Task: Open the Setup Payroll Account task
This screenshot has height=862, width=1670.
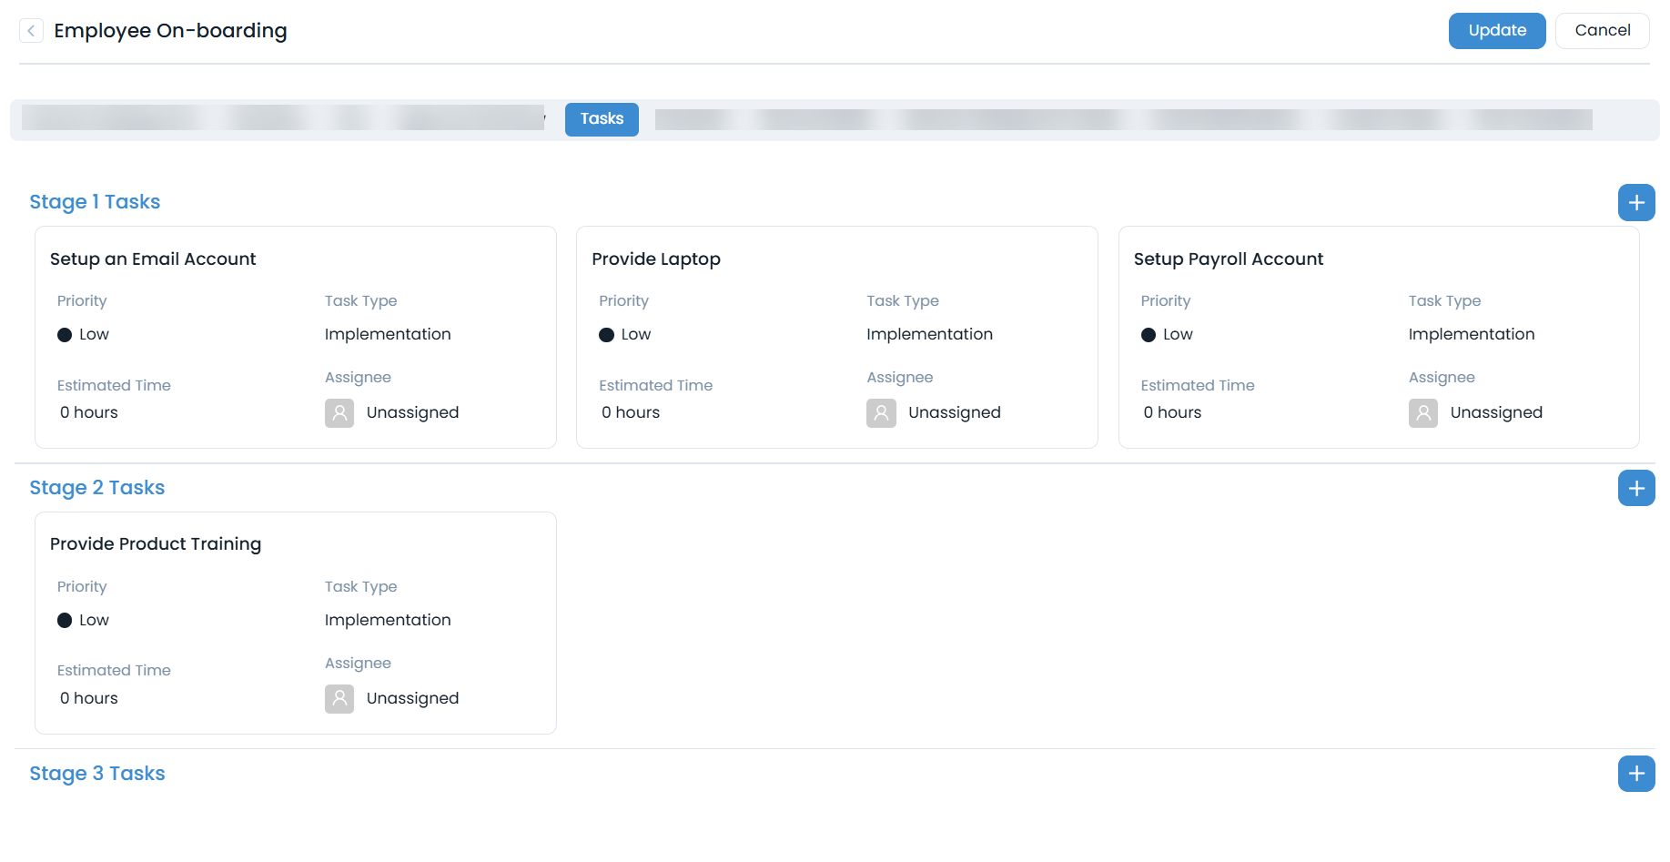Action: pos(1228,259)
